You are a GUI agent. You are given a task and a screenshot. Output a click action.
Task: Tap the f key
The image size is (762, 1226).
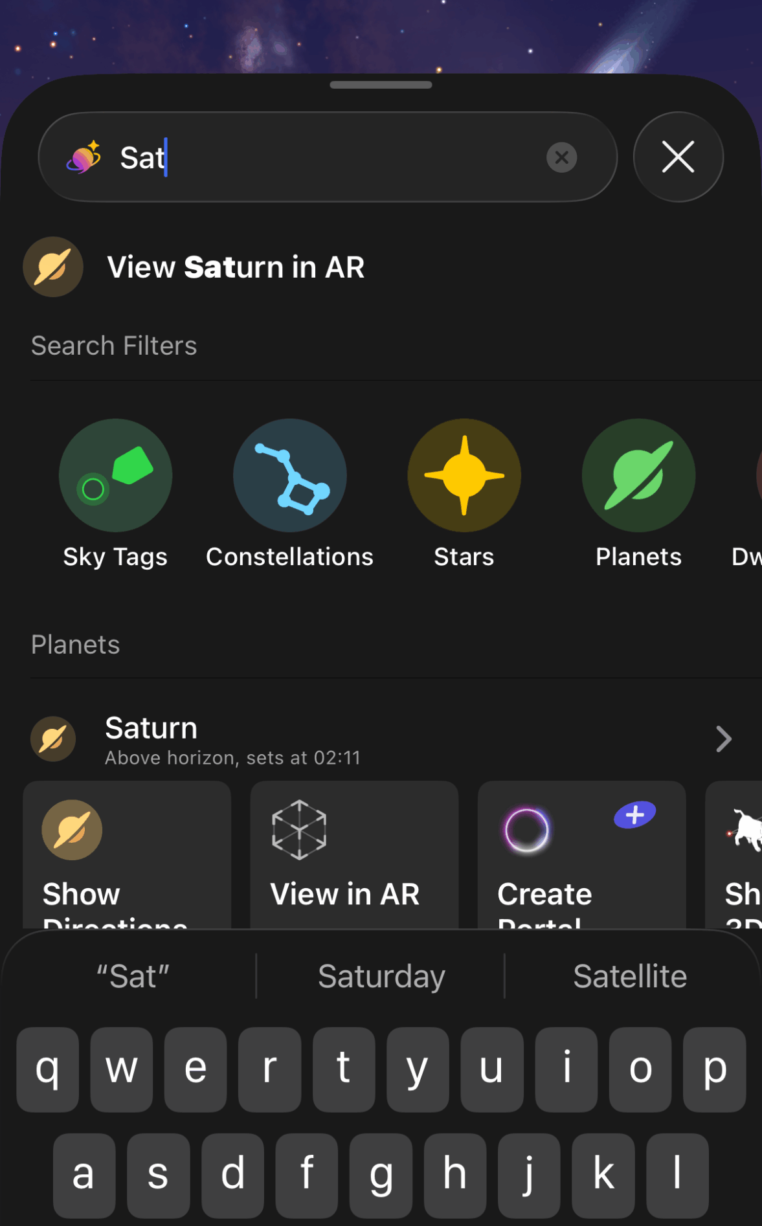tap(307, 1176)
